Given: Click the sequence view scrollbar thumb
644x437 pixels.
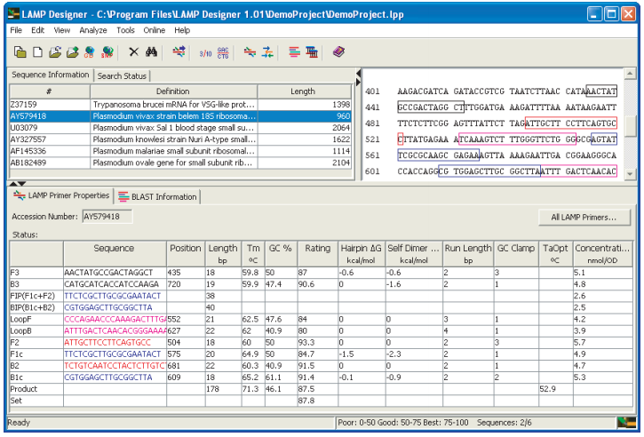Looking at the screenshot, I should point(630,126).
